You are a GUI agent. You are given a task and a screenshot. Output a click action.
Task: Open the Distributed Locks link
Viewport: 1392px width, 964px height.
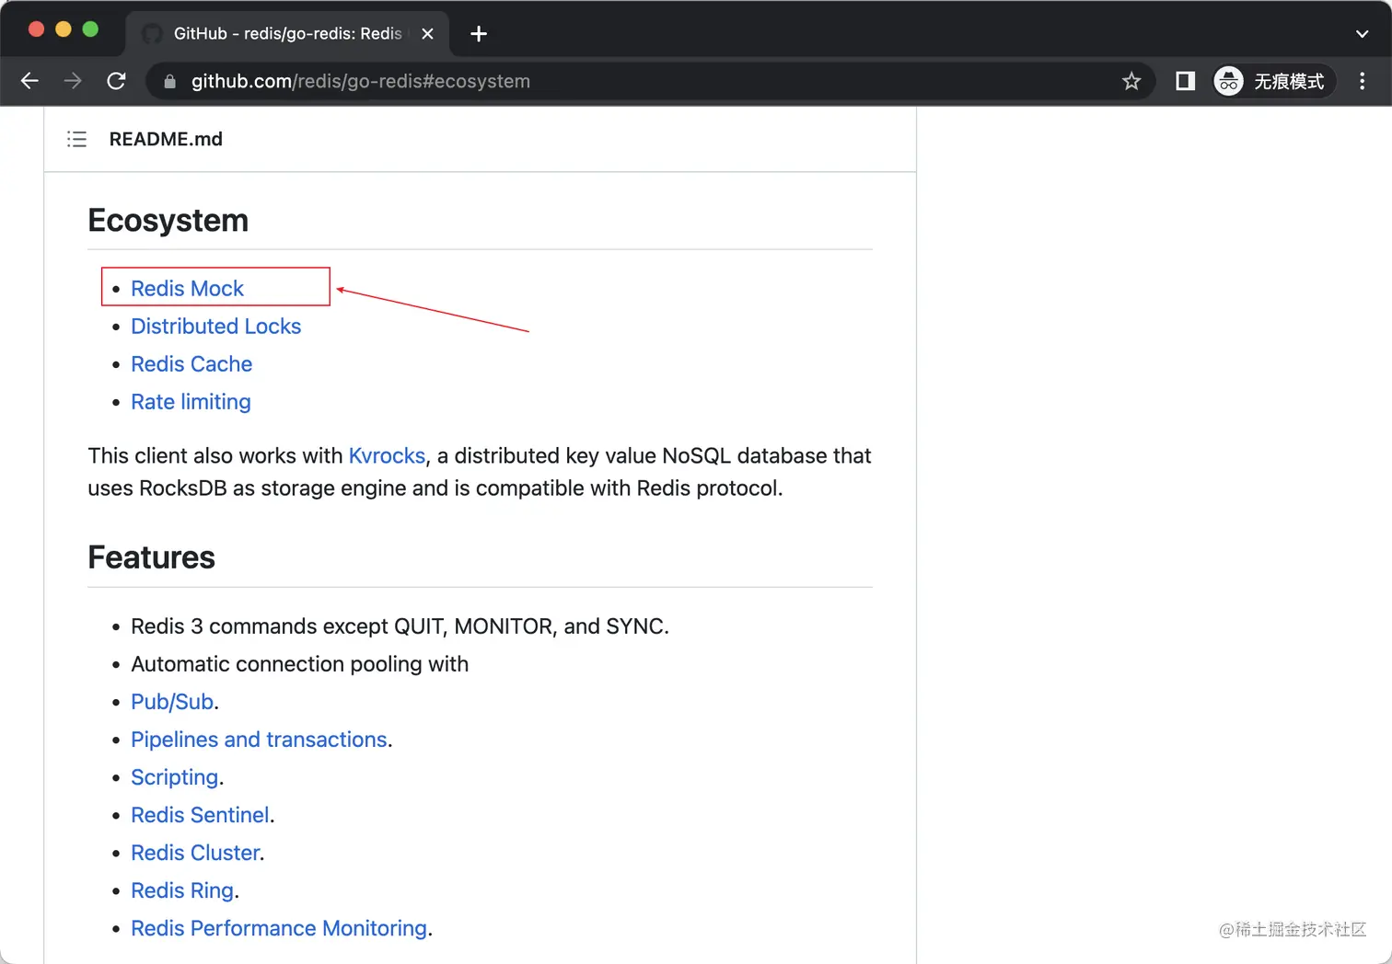(x=215, y=327)
